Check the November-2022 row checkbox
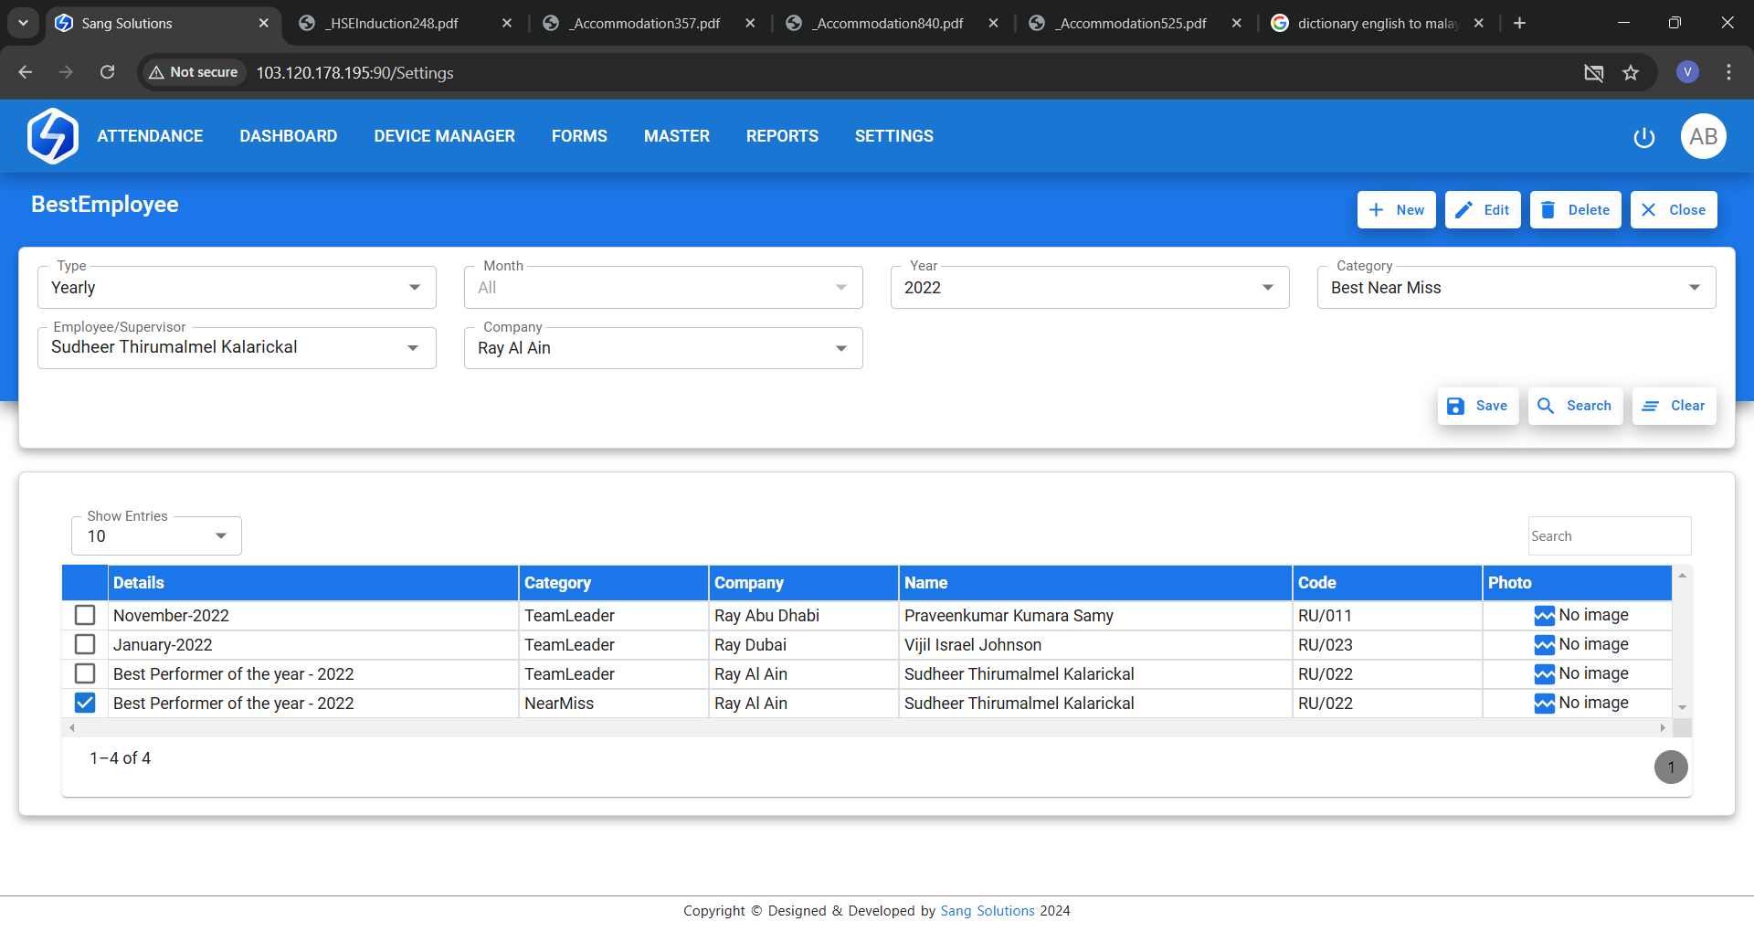 [x=85, y=615]
